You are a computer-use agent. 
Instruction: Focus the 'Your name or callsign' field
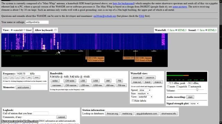point(37,22)
